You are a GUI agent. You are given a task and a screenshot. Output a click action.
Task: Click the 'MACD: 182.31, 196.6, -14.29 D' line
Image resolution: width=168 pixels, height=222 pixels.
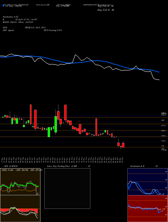pyautogui.click(x=18, y=22)
